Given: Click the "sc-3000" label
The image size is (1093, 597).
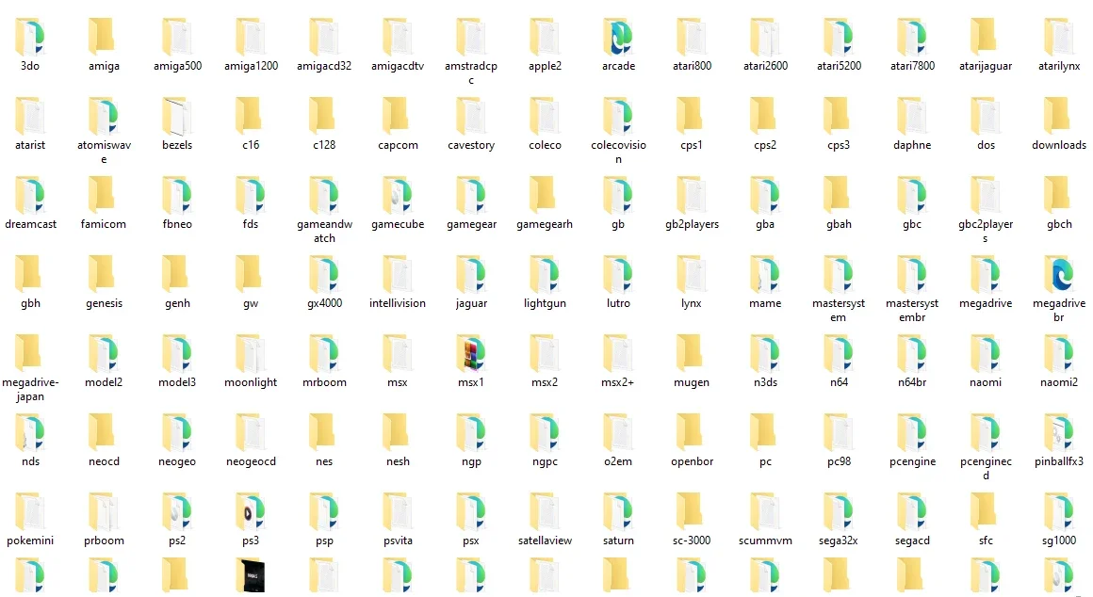Looking at the screenshot, I should [x=692, y=541].
